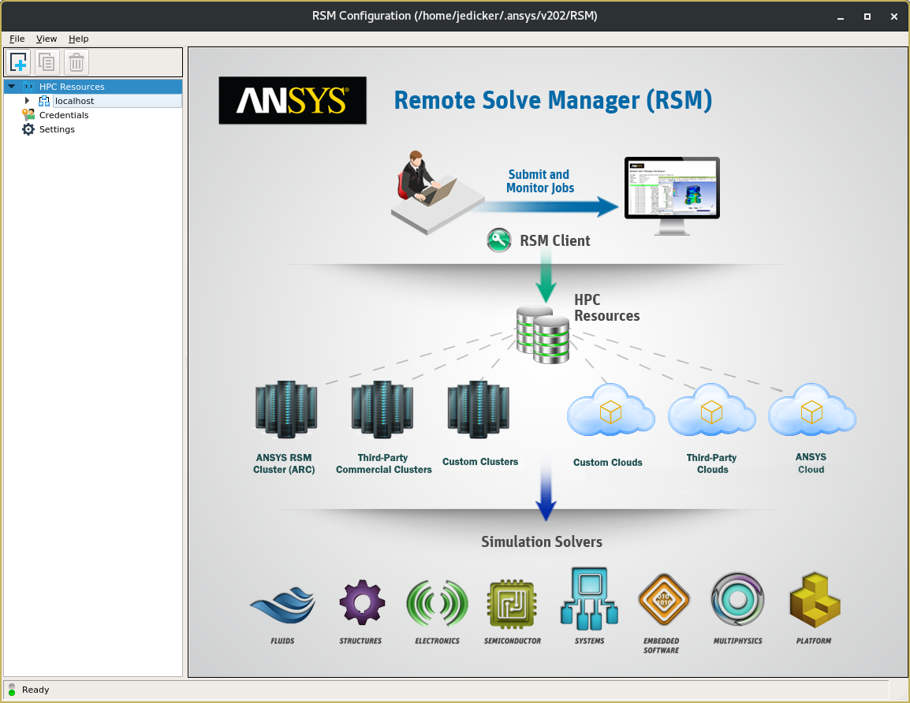Click the Systems diagram icon
Viewport: 910px width, 703px height.
coord(589,599)
